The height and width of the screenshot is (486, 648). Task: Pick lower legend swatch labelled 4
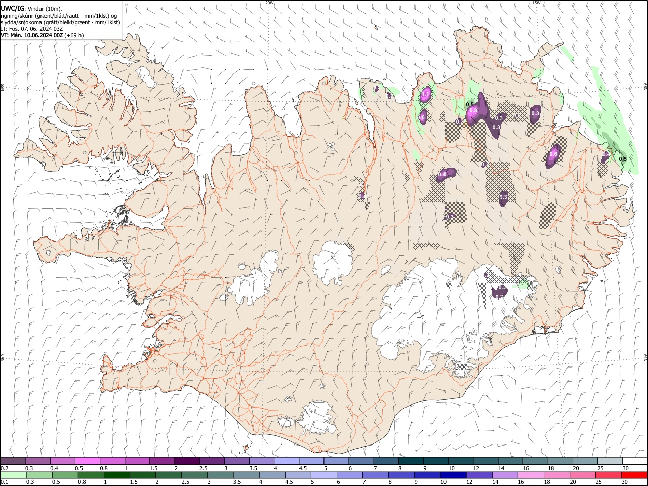(272, 475)
